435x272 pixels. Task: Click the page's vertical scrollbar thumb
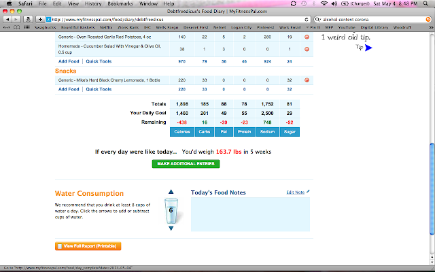coord(432,189)
